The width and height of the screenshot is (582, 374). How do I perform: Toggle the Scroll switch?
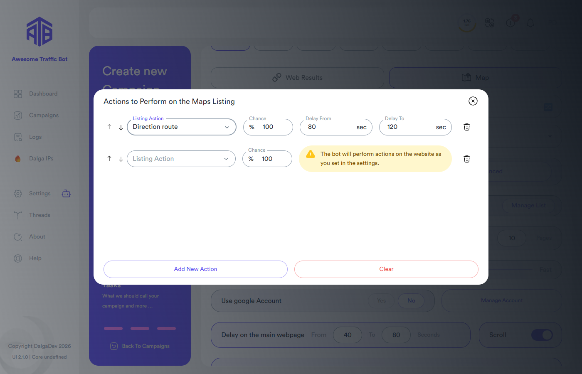click(542, 335)
